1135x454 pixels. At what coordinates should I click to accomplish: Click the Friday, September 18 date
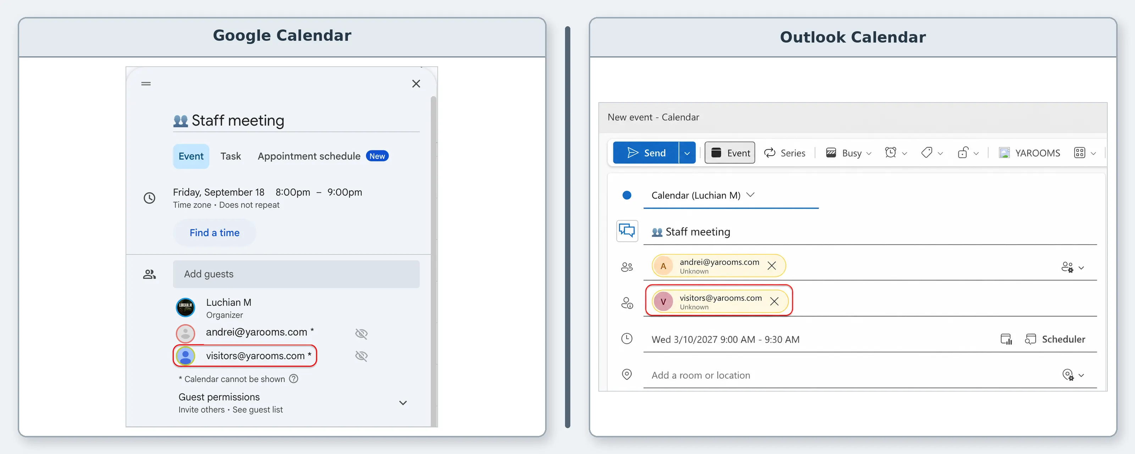(218, 192)
